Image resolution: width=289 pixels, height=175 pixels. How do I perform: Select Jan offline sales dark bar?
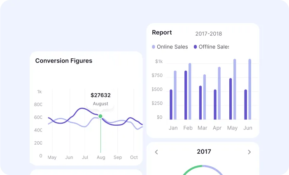[171, 105]
